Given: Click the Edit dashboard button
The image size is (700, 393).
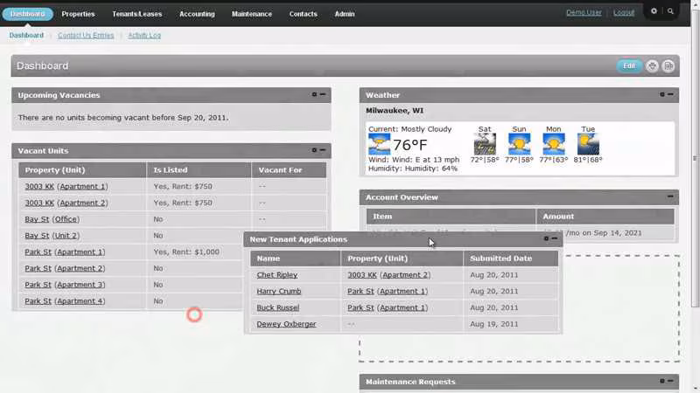Looking at the screenshot, I should [629, 66].
